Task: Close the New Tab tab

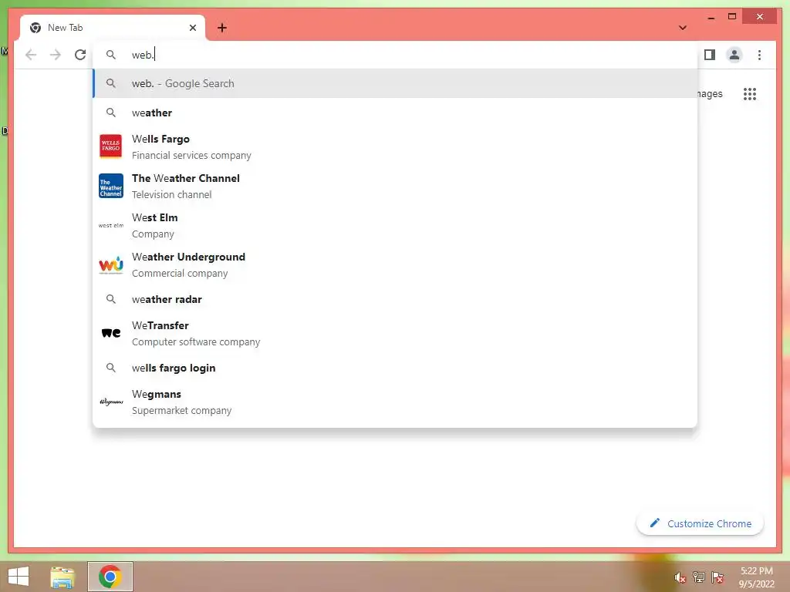Action: (192, 28)
